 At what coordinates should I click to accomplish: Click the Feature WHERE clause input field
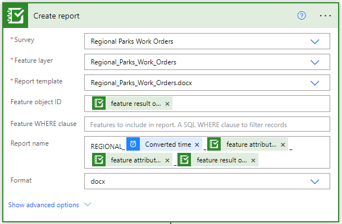[207, 124]
